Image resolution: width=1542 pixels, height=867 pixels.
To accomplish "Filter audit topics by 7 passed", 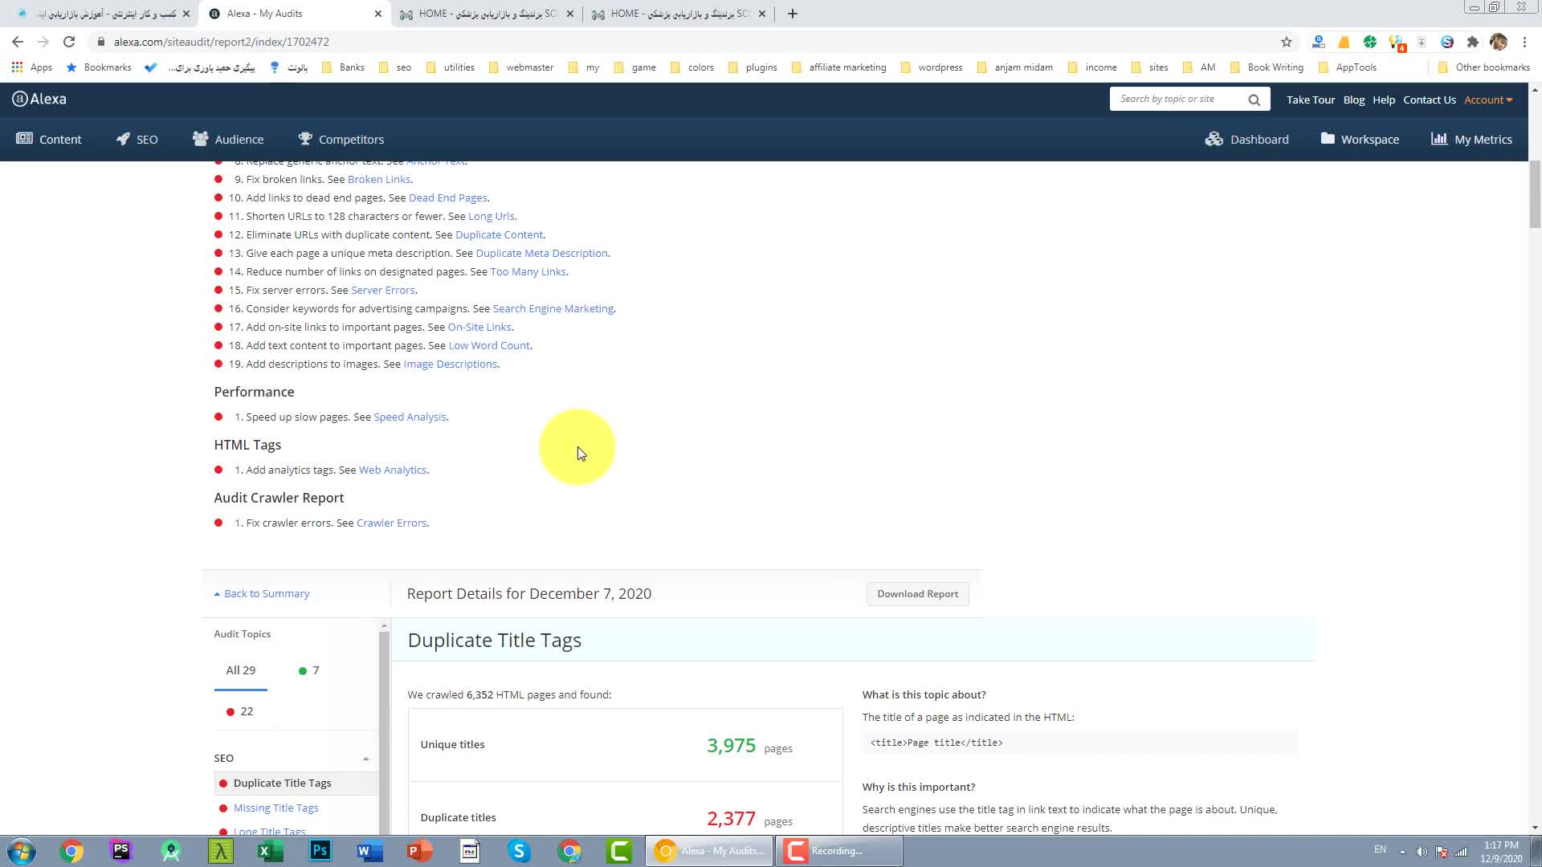I will (x=309, y=670).
